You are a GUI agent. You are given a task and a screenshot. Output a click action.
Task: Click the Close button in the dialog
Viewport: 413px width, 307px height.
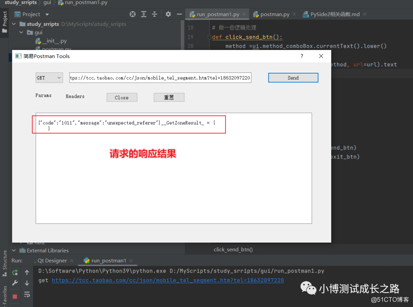(x=122, y=97)
